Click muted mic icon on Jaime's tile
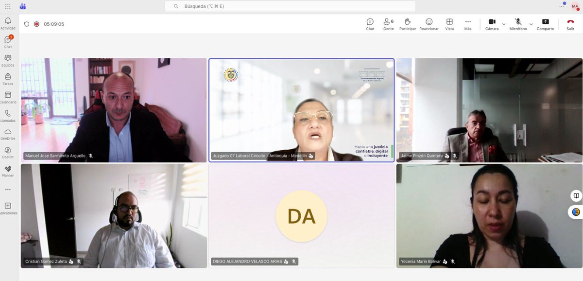 pos(455,156)
